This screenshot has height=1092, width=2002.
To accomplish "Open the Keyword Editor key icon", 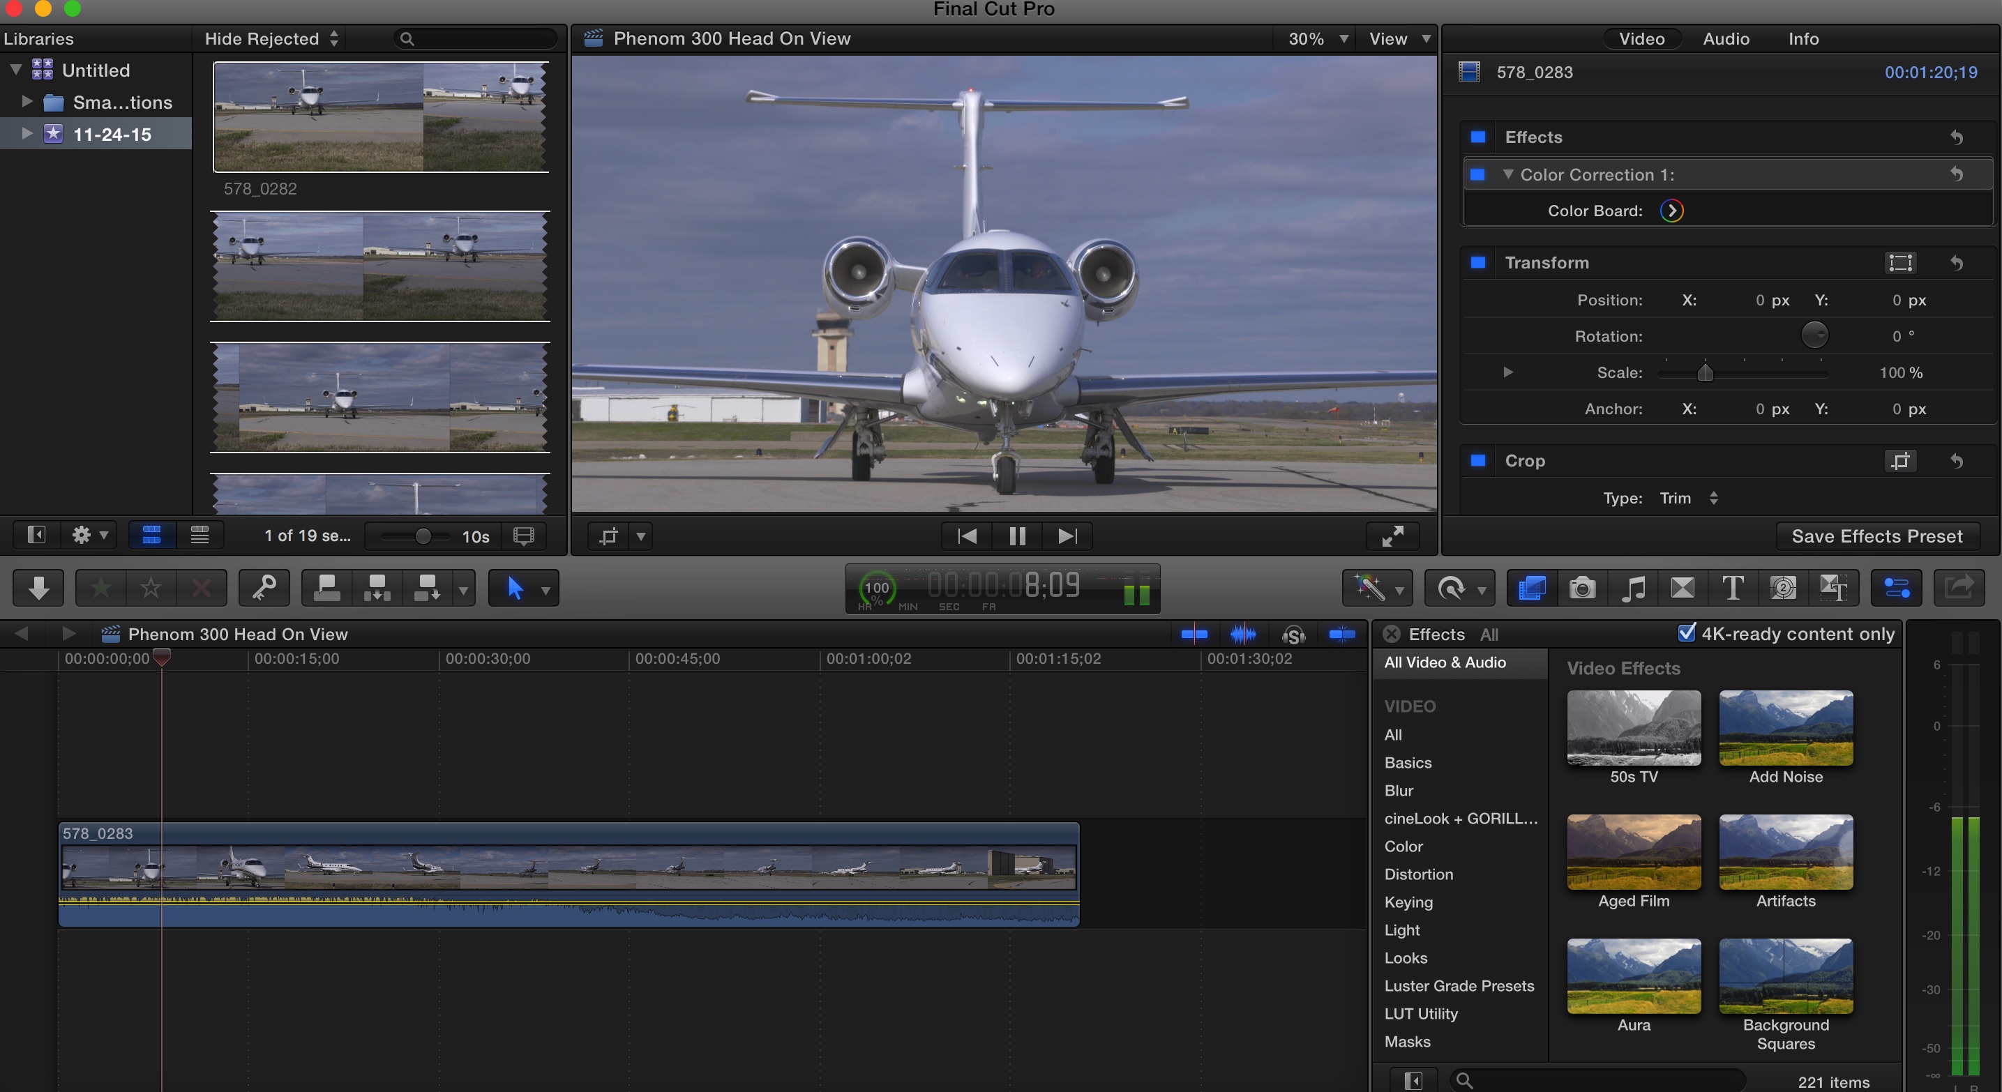I will 264,588.
